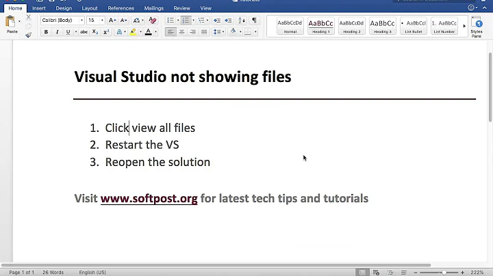
Task: Click the Print Layout view icon
Action: (x=362, y=272)
